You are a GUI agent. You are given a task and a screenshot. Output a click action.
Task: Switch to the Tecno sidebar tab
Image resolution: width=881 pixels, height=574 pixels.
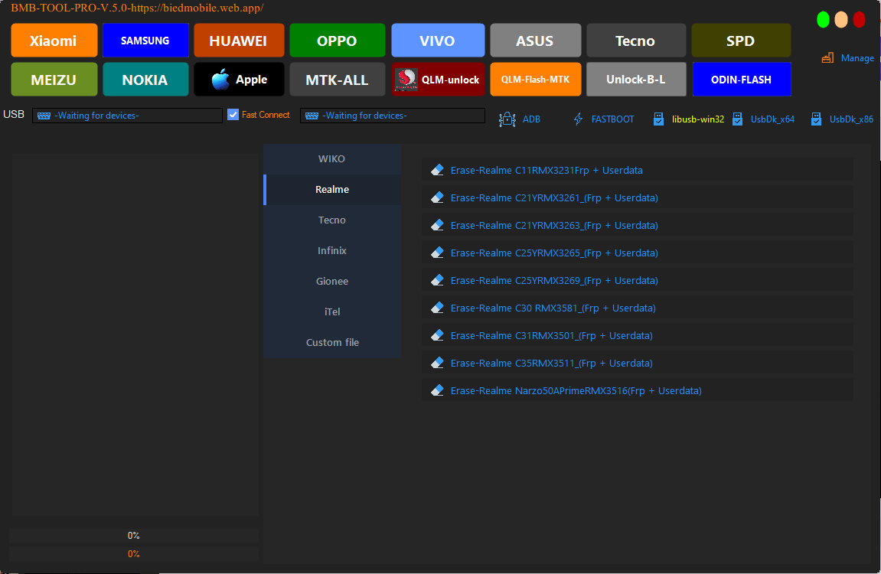pyautogui.click(x=331, y=220)
